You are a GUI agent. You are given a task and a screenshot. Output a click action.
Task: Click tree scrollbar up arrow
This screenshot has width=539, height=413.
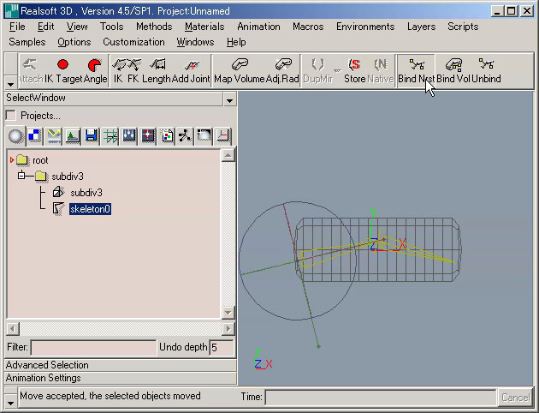pos(228,155)
